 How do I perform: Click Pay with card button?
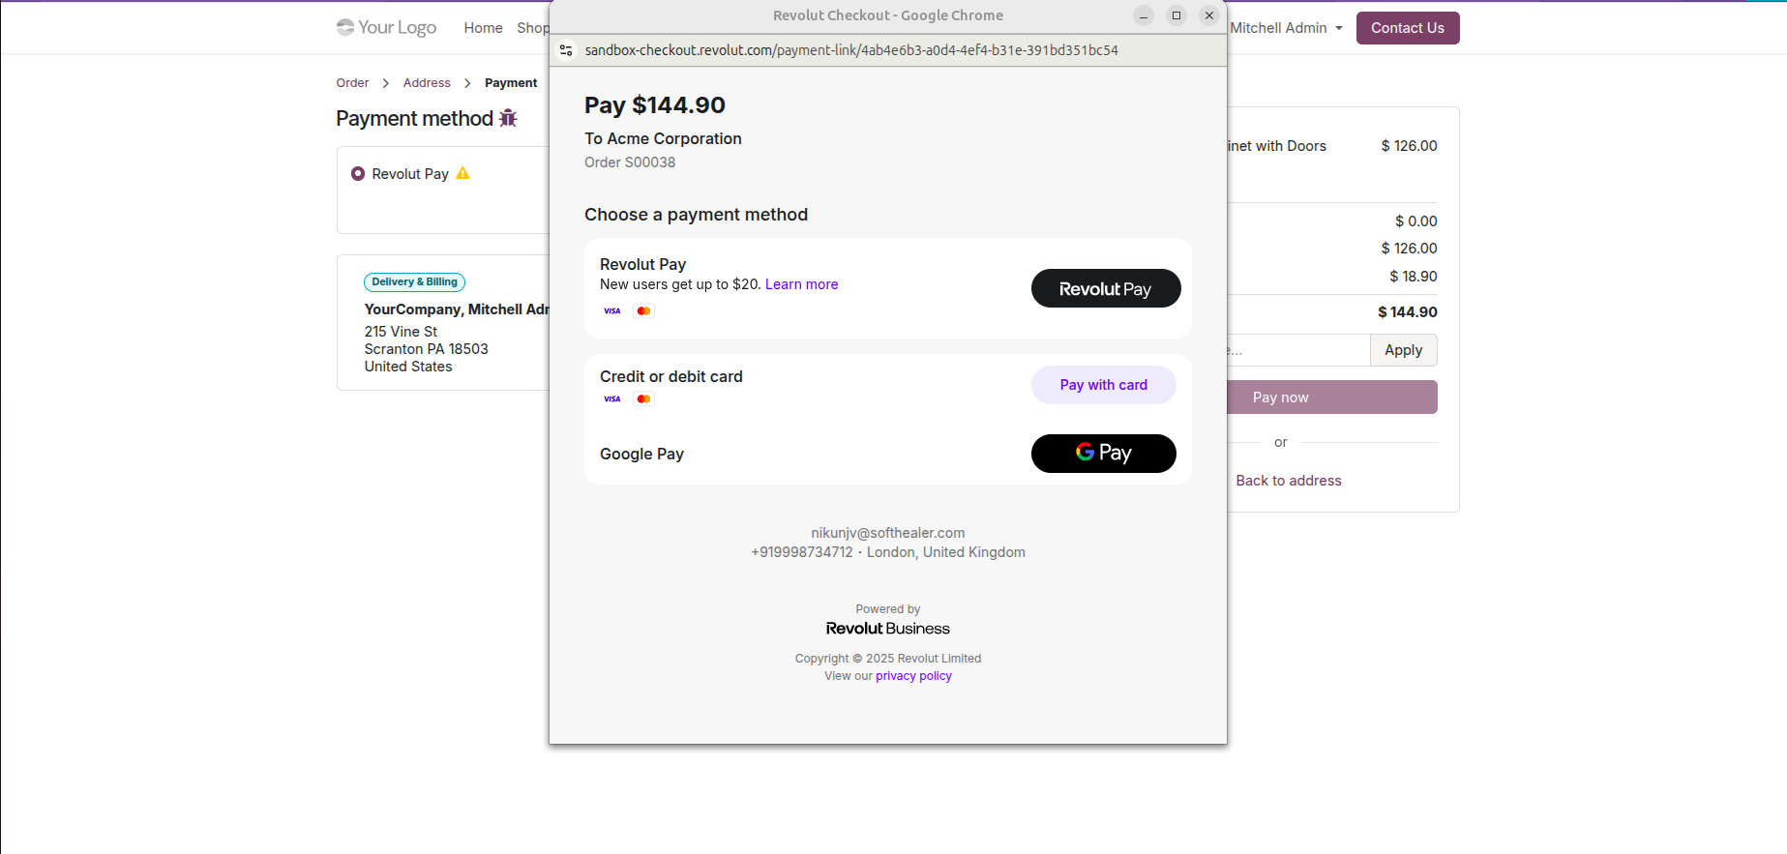pyautogui.click(x=1103, y=385)
